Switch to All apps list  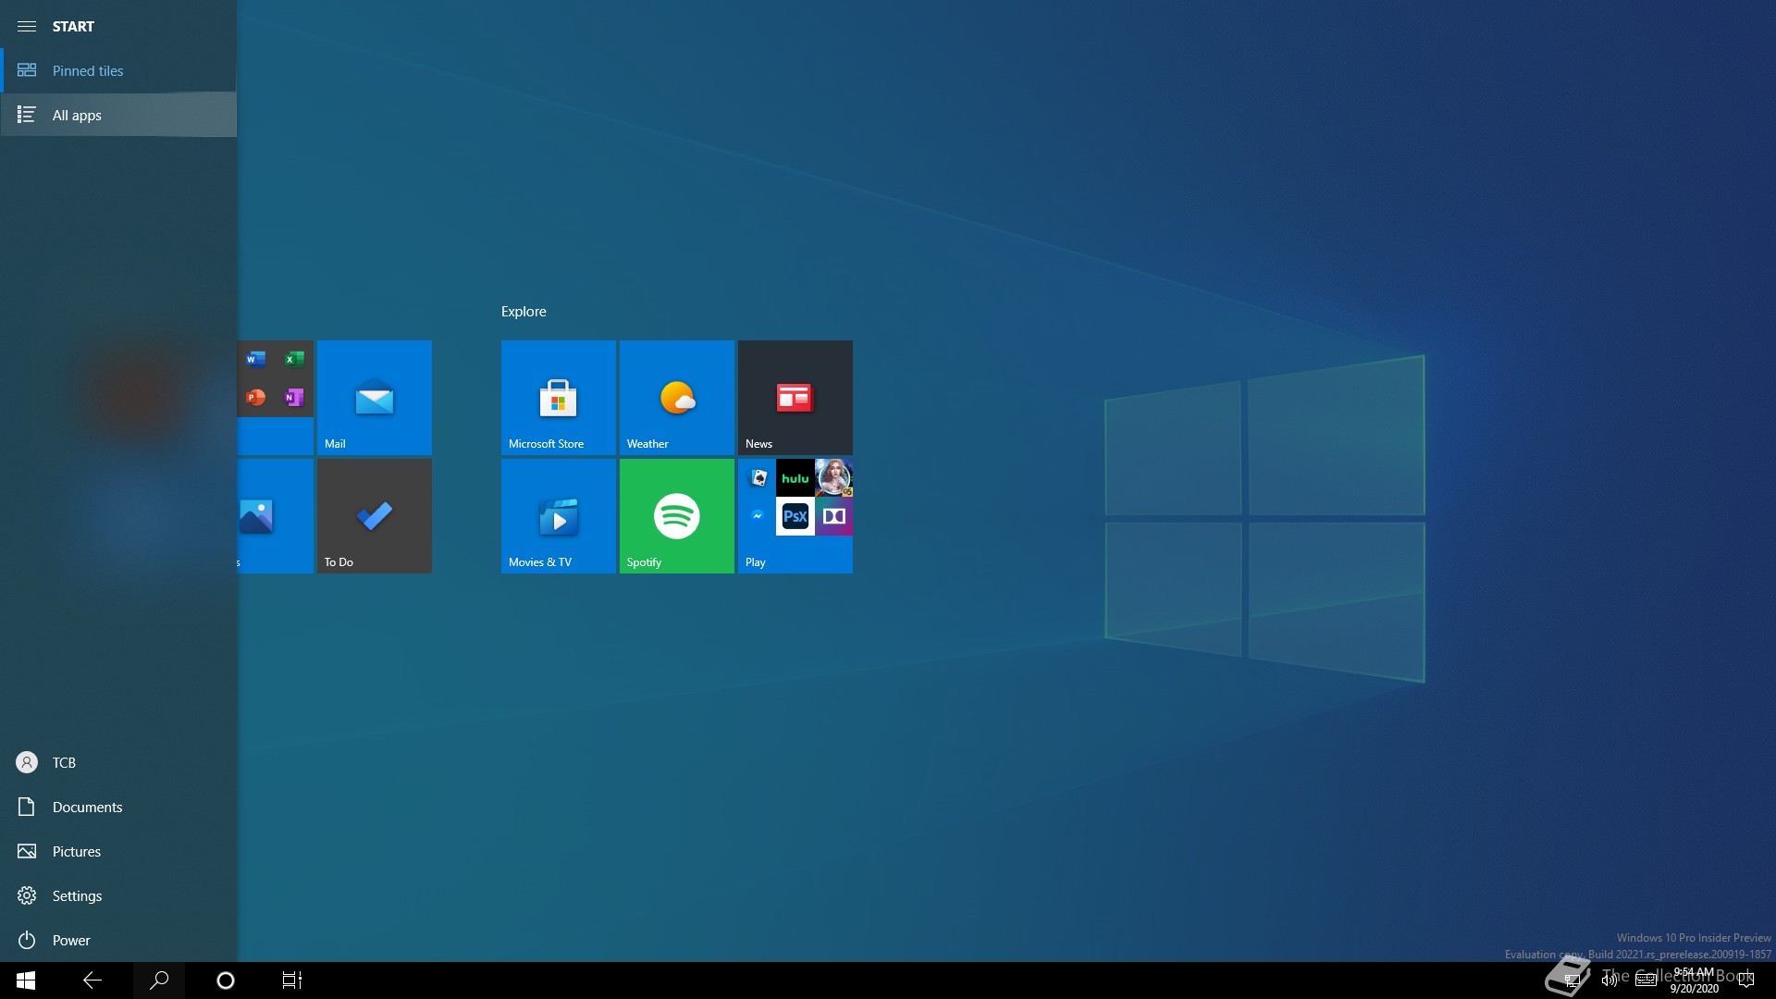coord(77,115)
